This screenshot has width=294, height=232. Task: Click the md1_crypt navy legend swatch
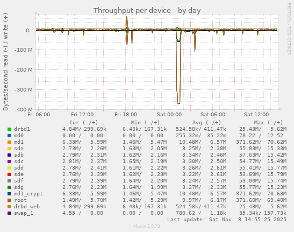coord(9,194)
